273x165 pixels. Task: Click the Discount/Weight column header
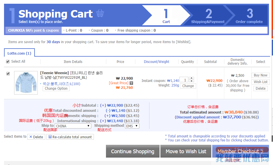pyautogui.click(x=157, y=62)
